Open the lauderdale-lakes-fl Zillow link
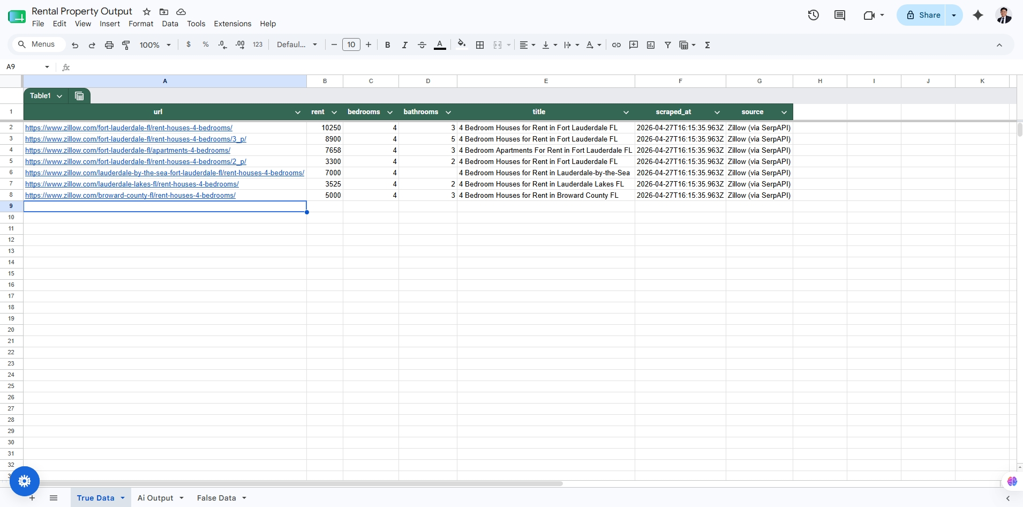This screenshot has height=507, width=1023. (x=132, y=184)
